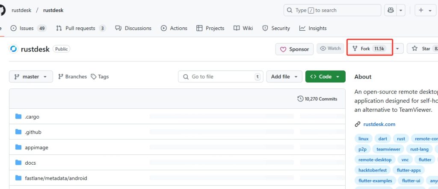The height and width of the screenshot is (189, 438).
Task: Open the Copilot icon button
Action: tap(391, 10)
